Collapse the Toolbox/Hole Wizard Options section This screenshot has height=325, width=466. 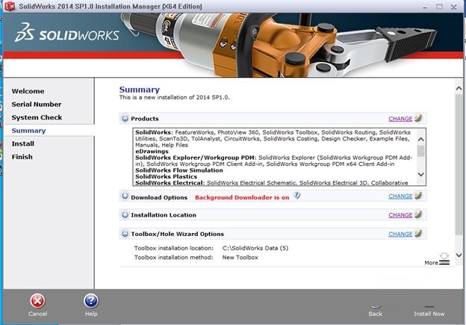coord(125,234)
